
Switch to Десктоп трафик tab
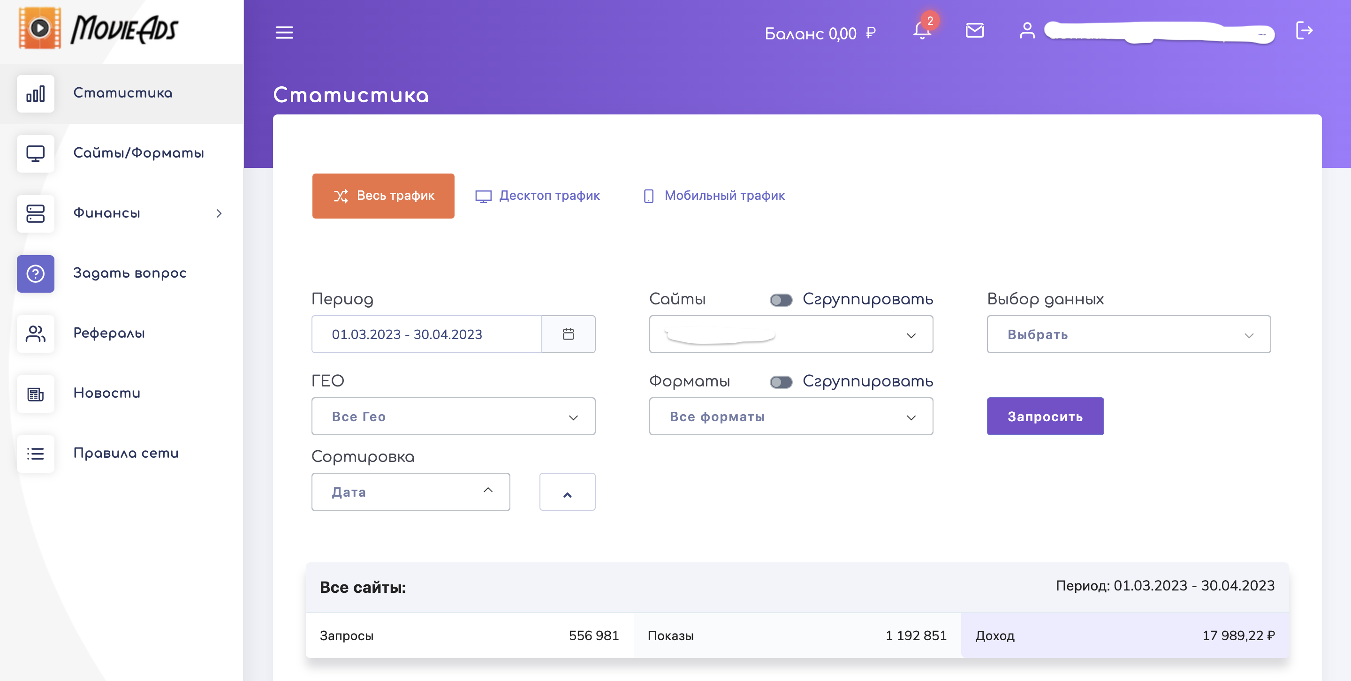[x=538, y=196]
